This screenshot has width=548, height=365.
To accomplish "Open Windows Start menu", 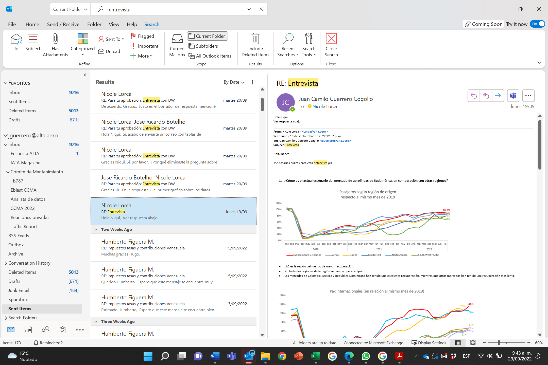I will coord(148,356).
